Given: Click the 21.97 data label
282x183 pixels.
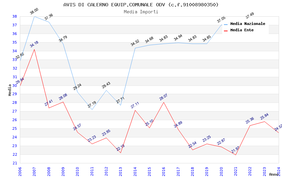Looking at the screenshot, I should click(235, 150).
